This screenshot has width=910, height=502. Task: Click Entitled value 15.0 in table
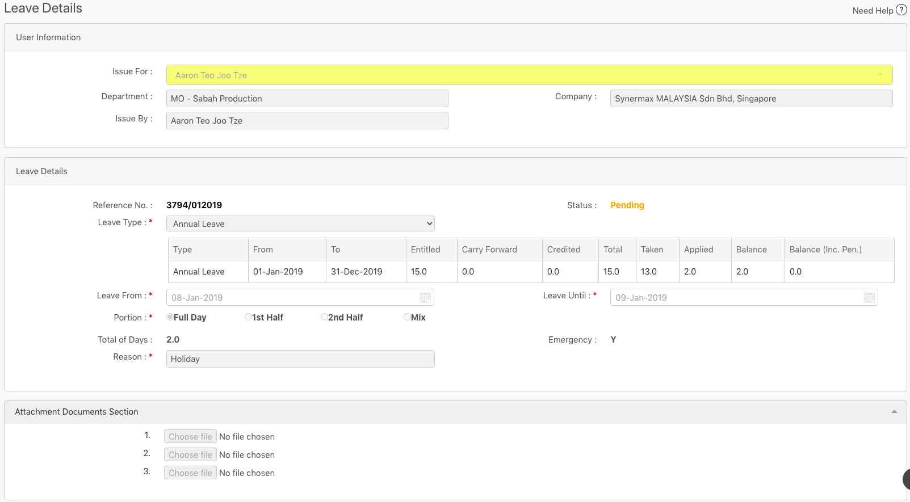[432, 271]
